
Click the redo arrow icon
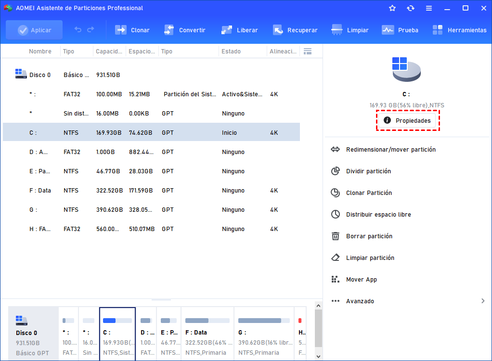[x=91, y=30]
